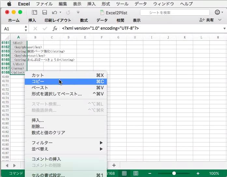This screenshot has height=177, width=227.
Task: Expand the 並べ替え submenu
Action: click(x=66, y=149)
